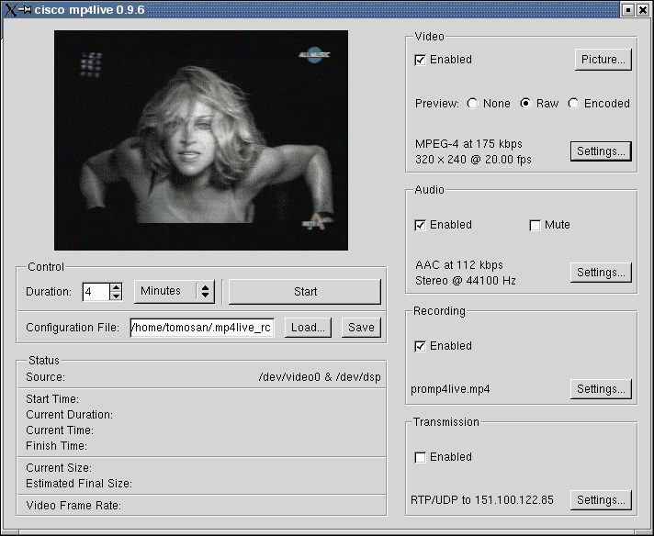Check the Mute audio checkbox

pos(535,225)
